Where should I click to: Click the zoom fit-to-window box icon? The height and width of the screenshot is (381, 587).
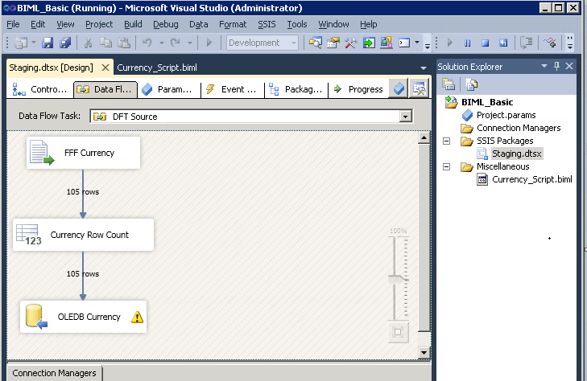tap(398, 332)
